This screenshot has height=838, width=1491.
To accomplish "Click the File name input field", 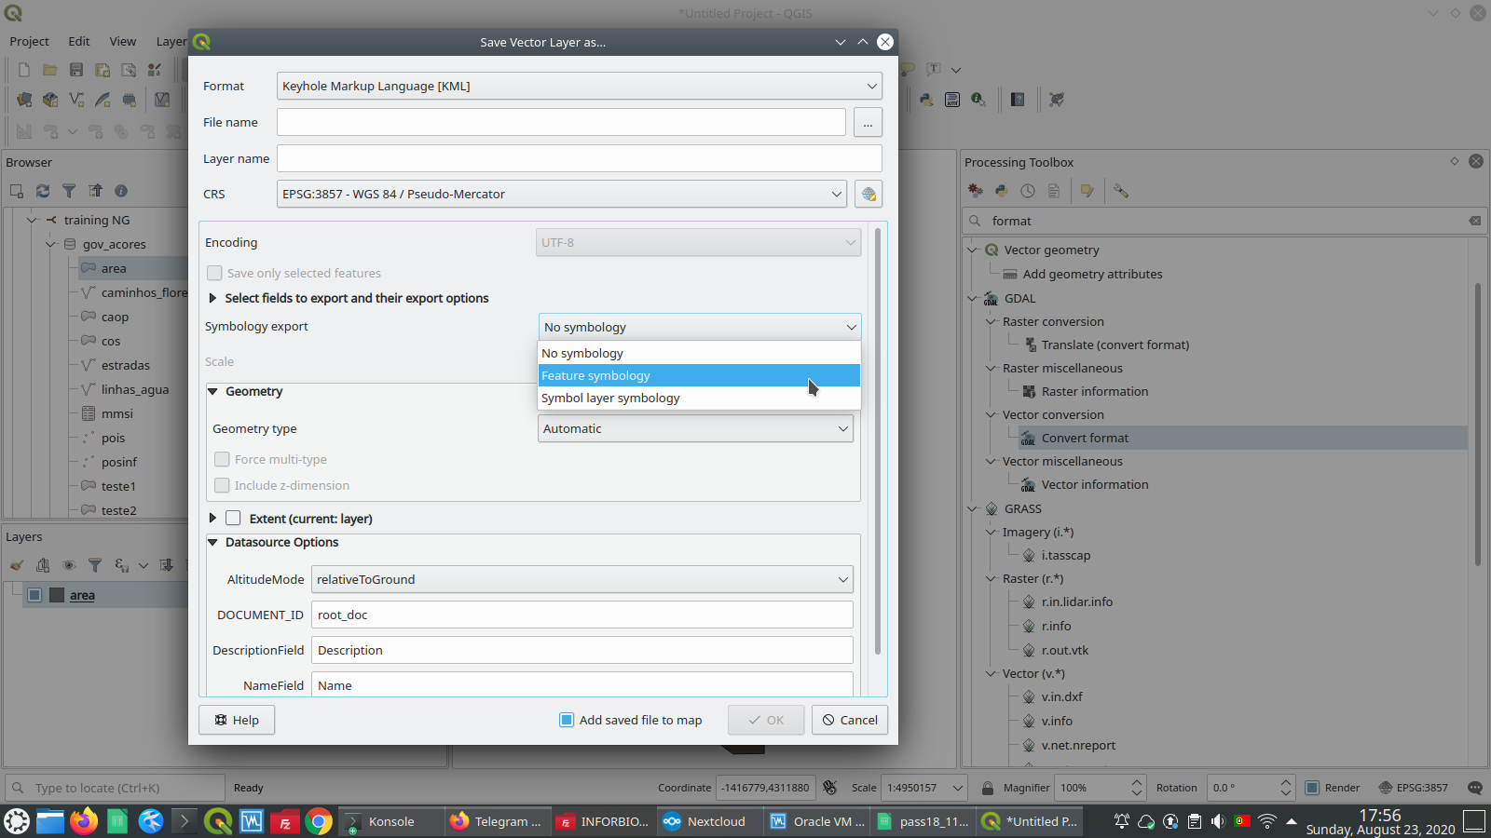I will coord(561,122).
